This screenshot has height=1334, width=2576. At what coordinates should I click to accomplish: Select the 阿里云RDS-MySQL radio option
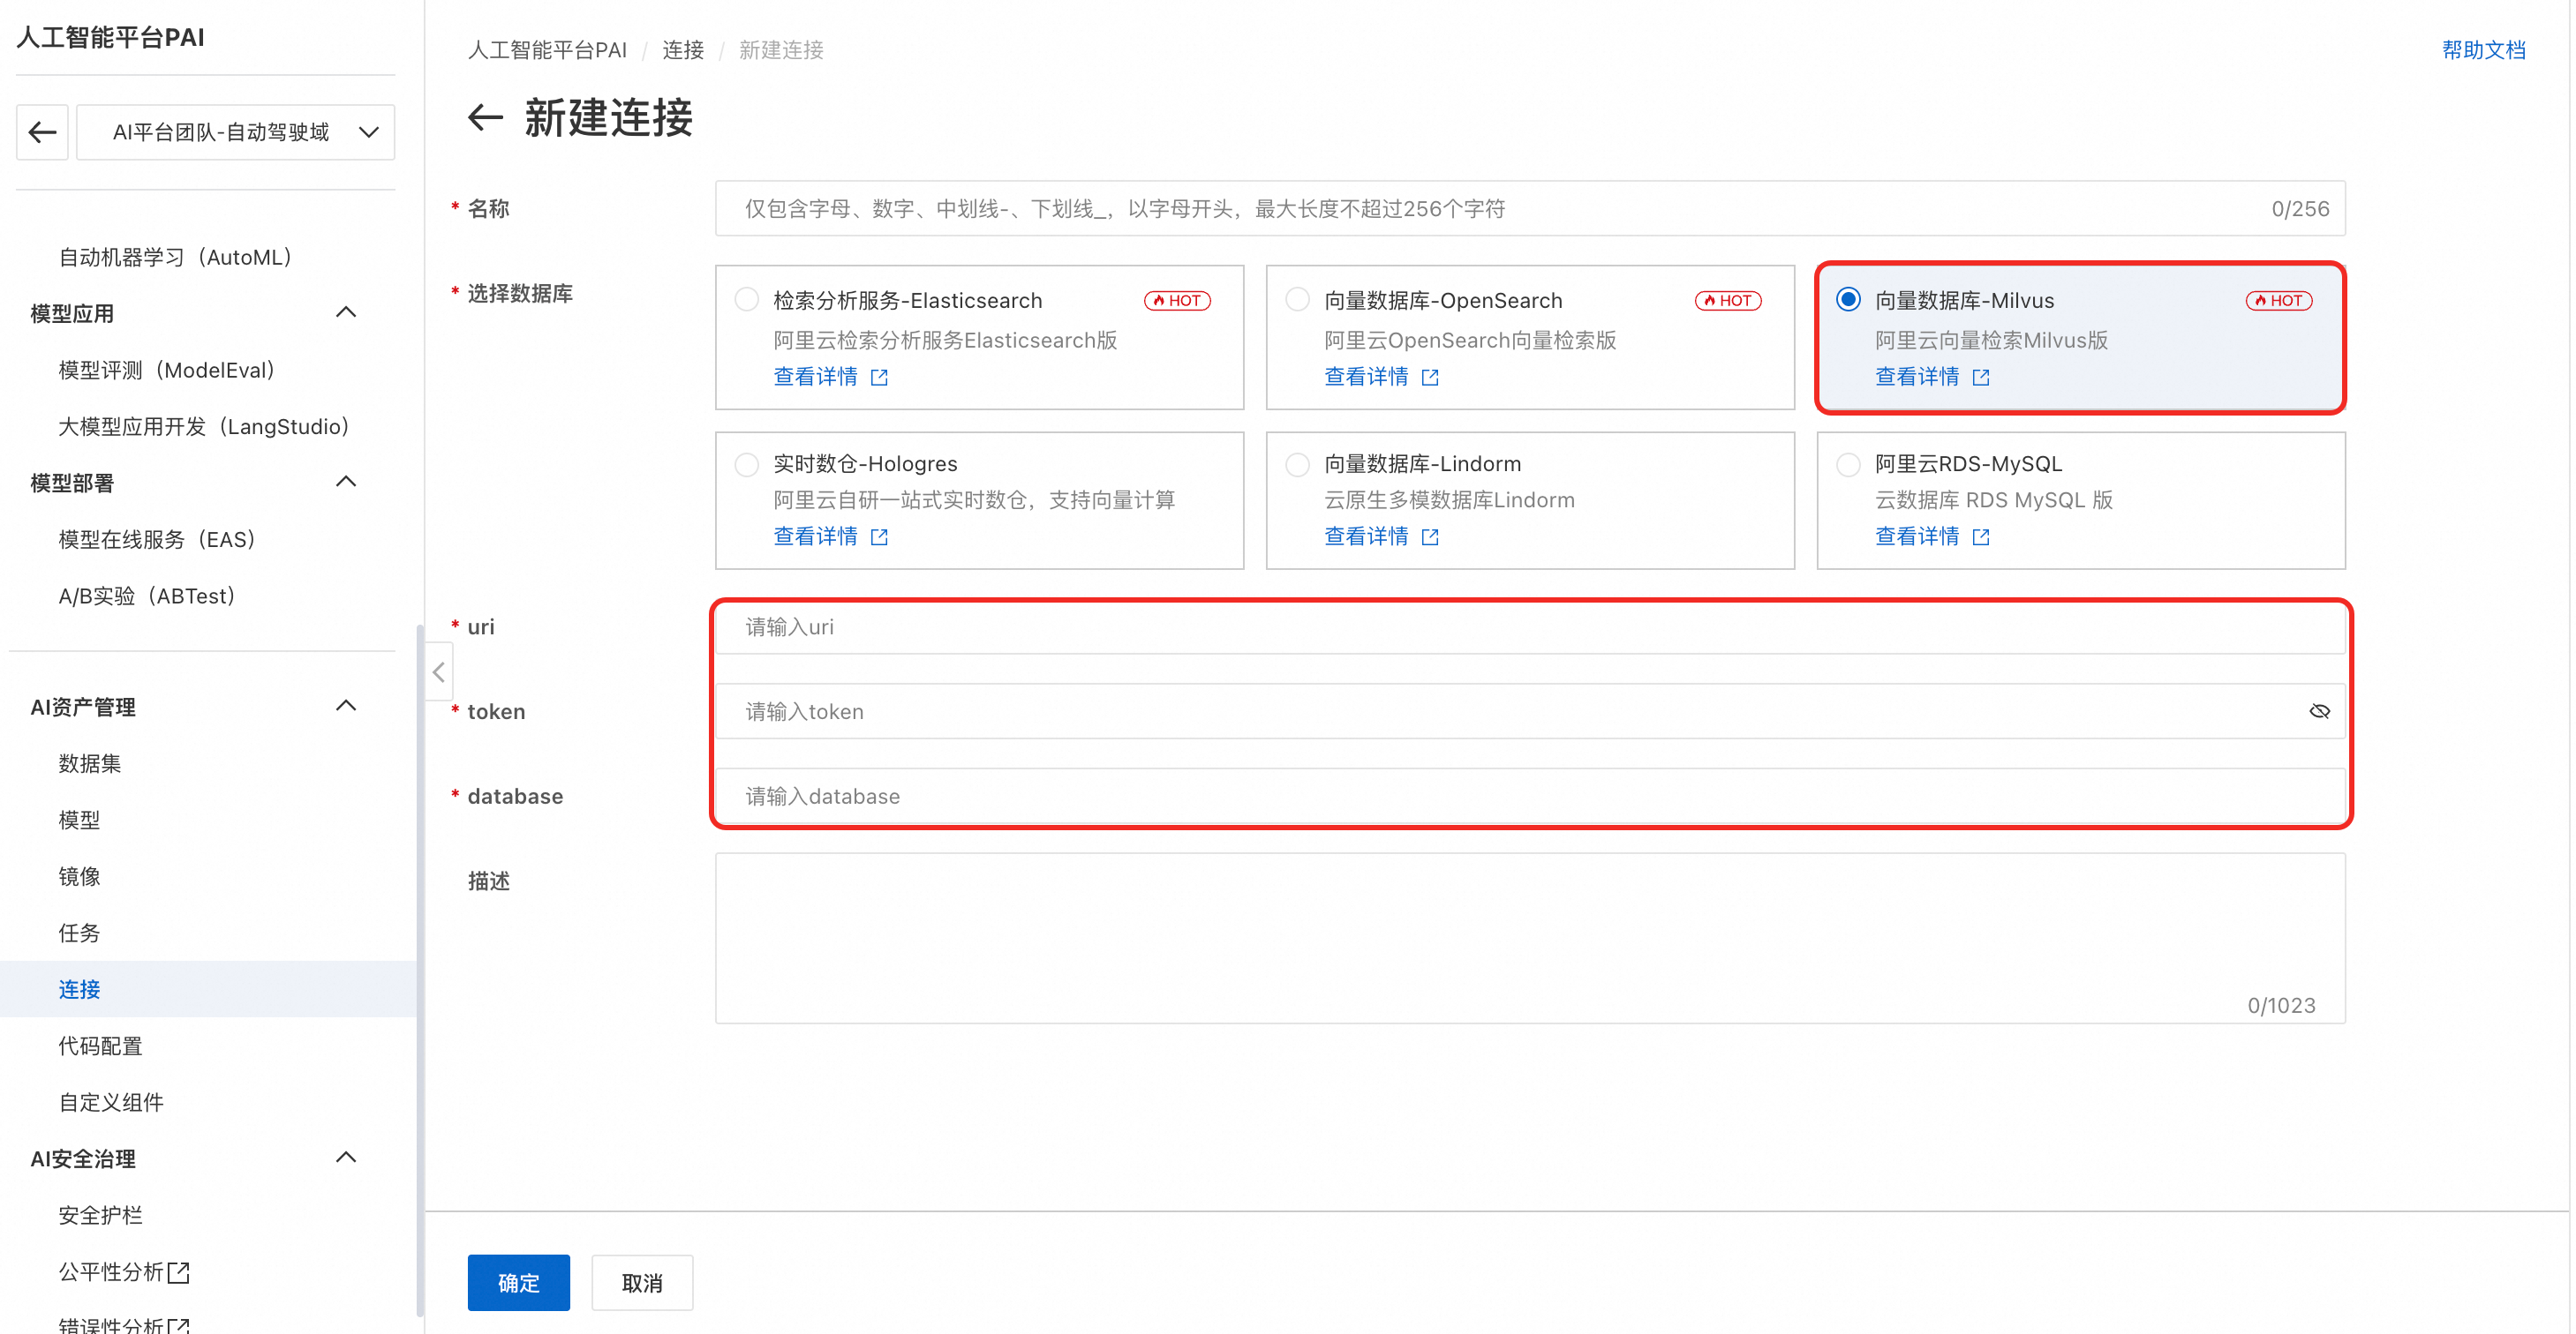[x=1848, y=465]
